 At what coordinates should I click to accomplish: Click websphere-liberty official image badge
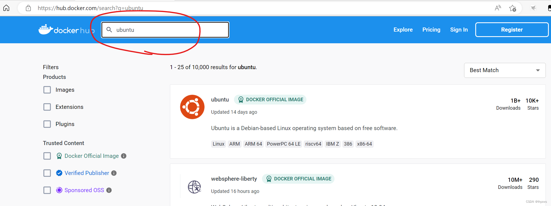tap(298, 179)
